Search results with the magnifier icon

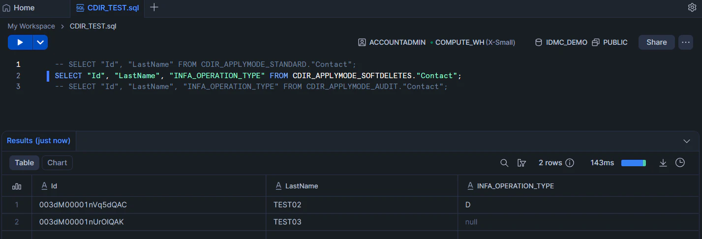point(504,163)
